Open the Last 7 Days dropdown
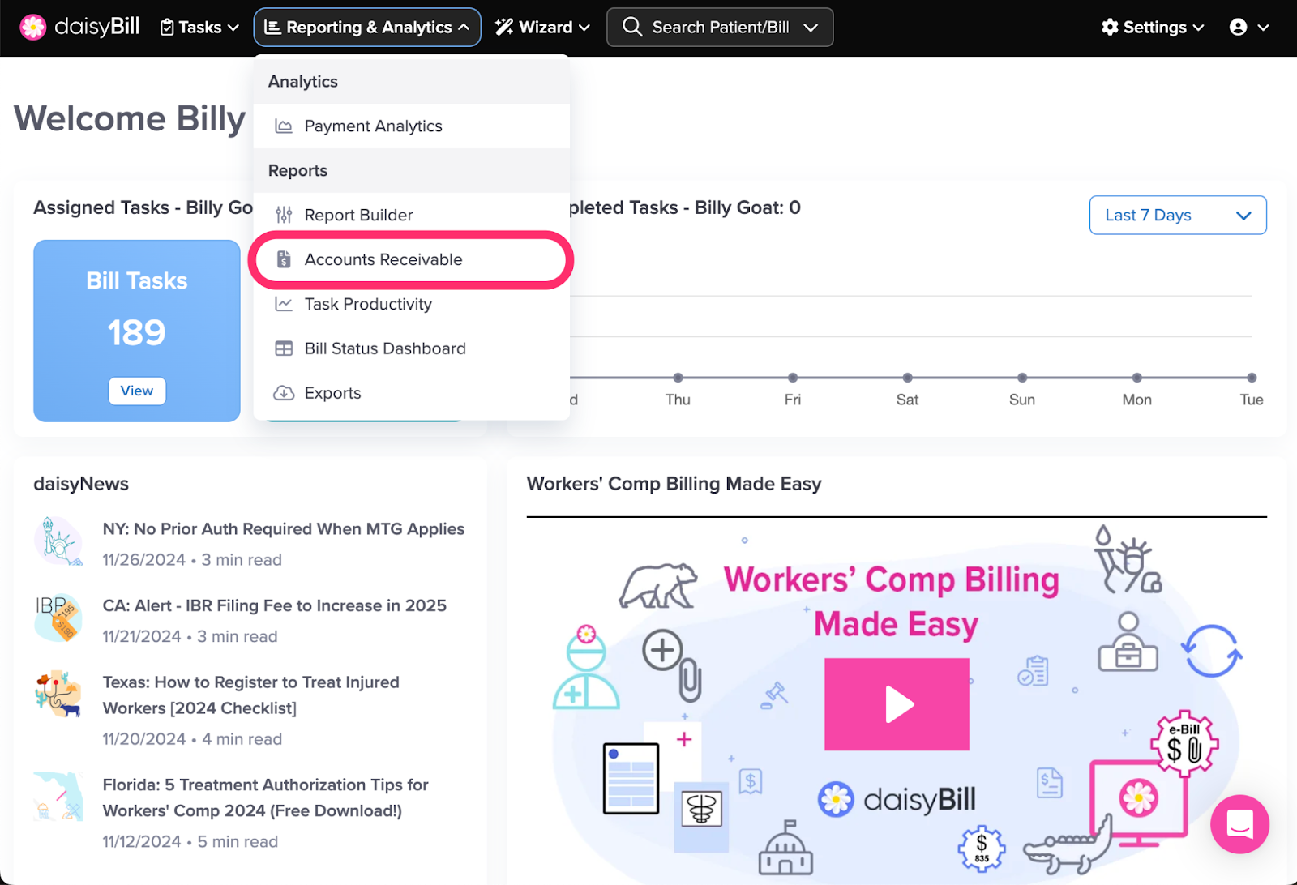Screen dimensions: 1297x885 1177,215
